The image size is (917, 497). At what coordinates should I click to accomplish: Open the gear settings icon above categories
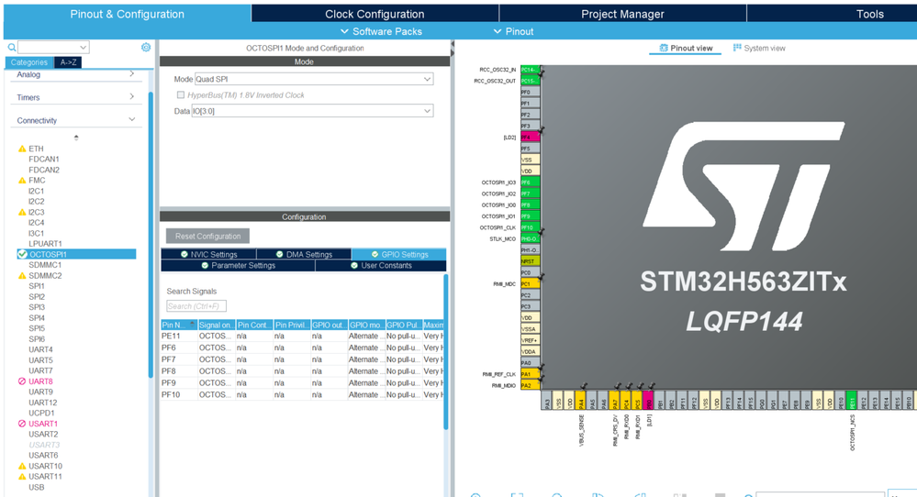click(x=146, y=48)
